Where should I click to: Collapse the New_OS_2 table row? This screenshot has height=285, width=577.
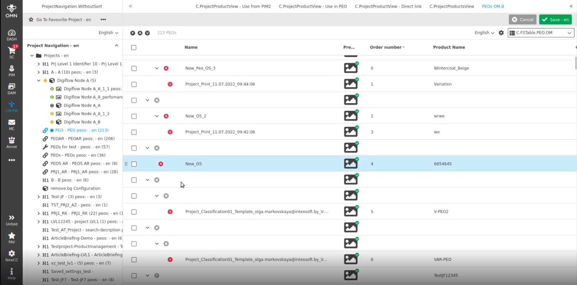156,116
